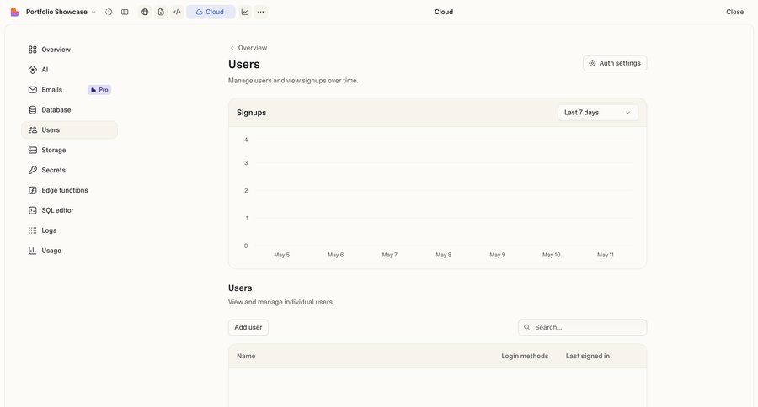Open the globe preview icon
The image size is (758, 407).
pos(145,12)
